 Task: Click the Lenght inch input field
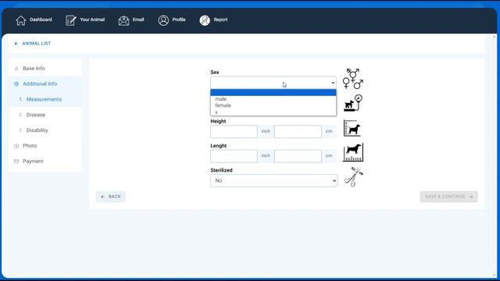tap(234, 156)
